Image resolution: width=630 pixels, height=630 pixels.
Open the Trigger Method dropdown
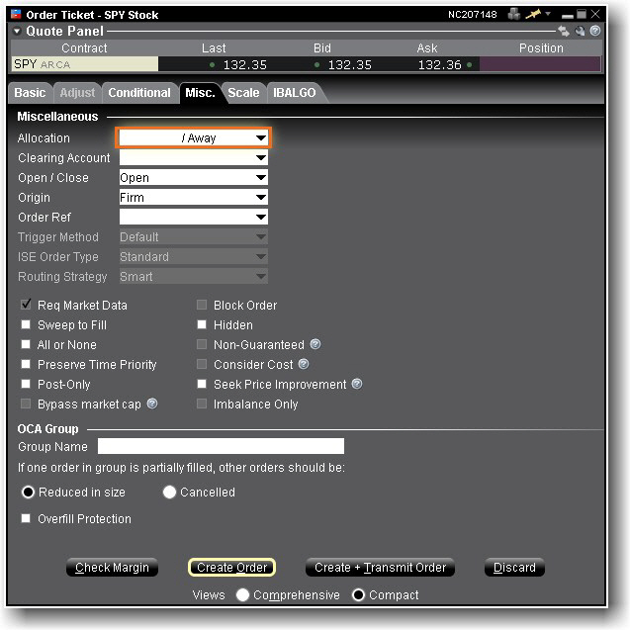[x=194, y=236]
